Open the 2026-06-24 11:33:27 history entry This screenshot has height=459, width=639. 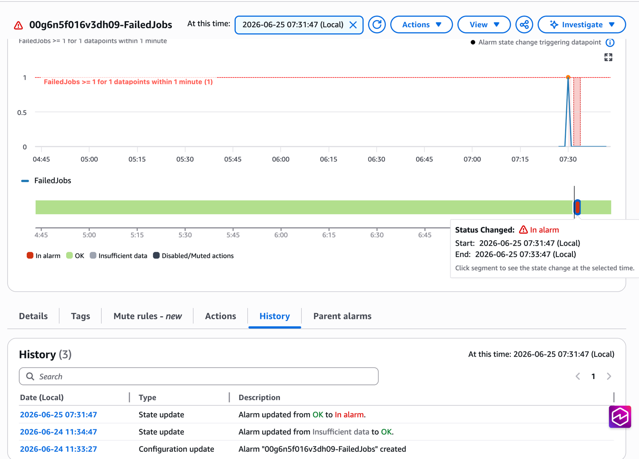pyautogui.click(x=58, y=449)
